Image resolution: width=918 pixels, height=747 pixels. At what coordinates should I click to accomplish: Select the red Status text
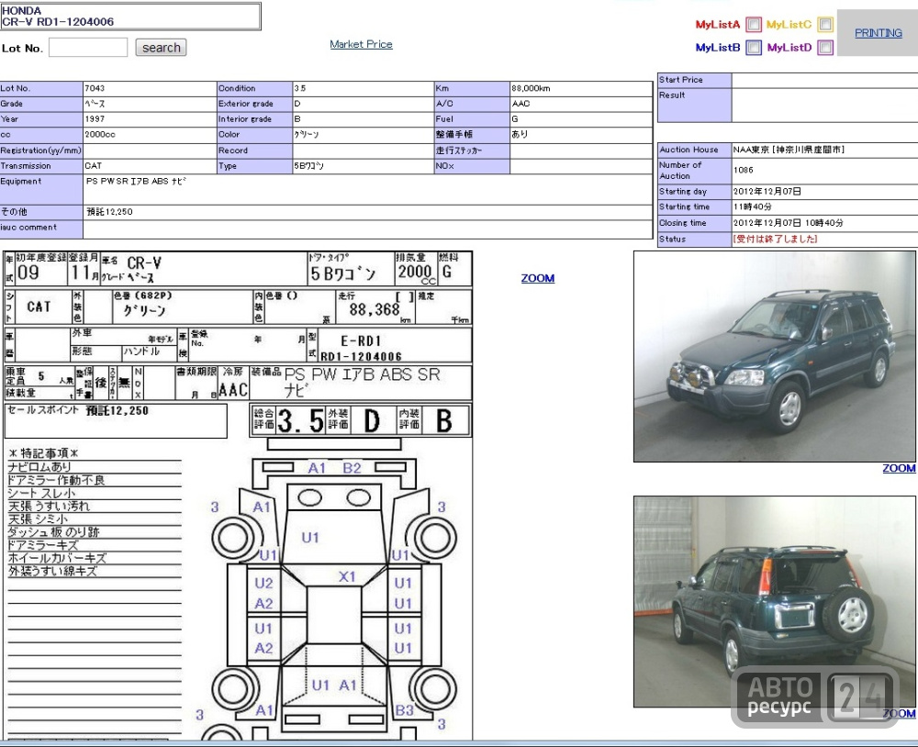click(x=775, y=239)
